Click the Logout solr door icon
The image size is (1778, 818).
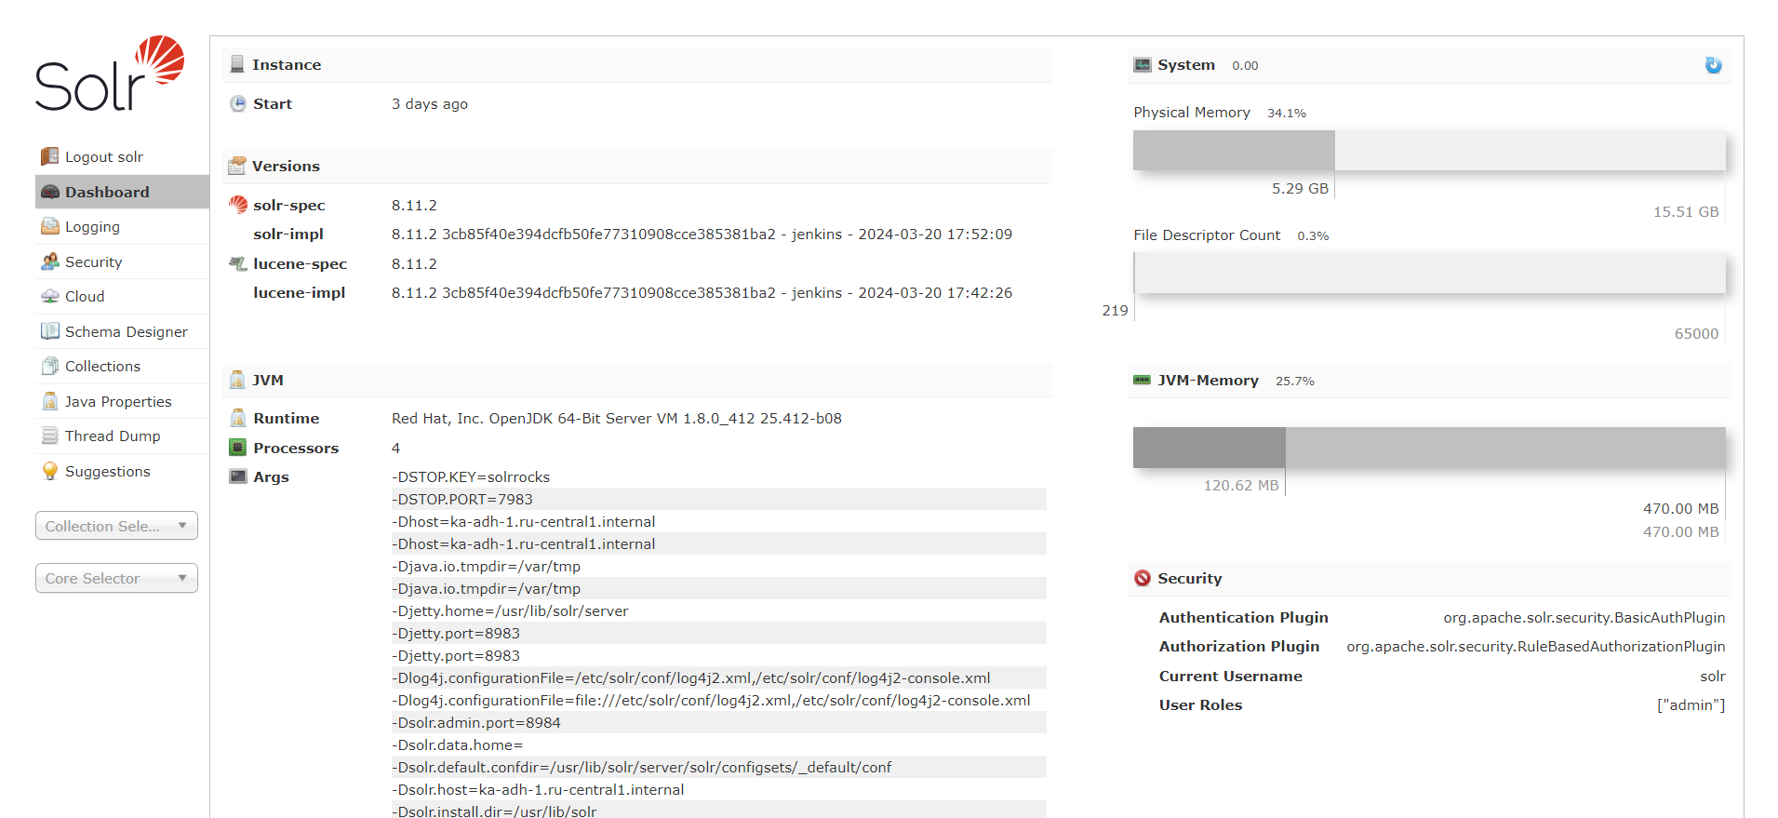click(x=50, y=156)
